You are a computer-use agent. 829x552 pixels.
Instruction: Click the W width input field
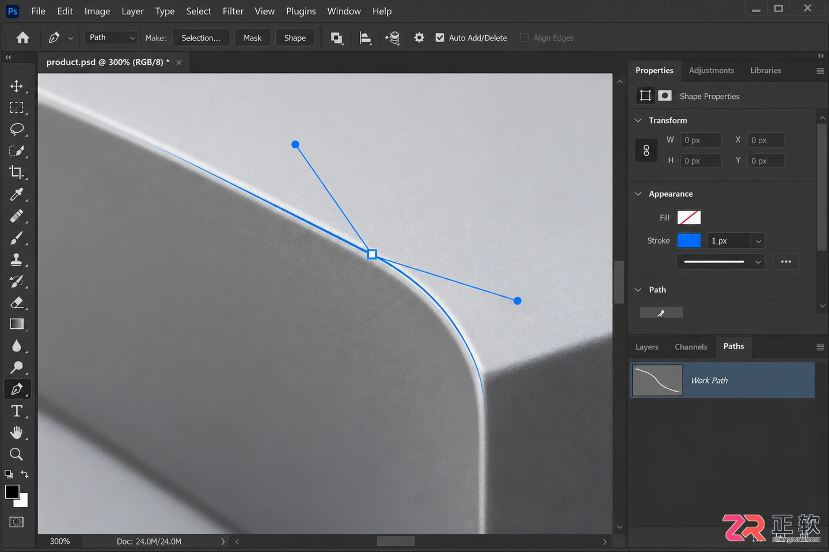tap(701, 140)
